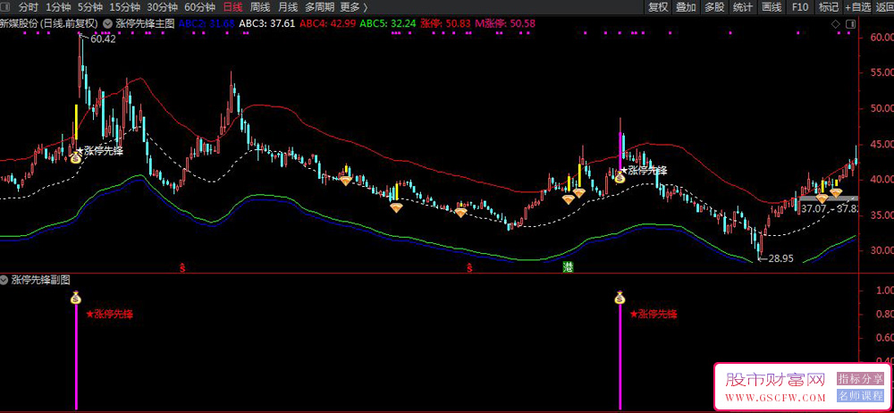
Task: Click the ABC5: 32.24 indicator value
Action: click(x=388, y=24)
